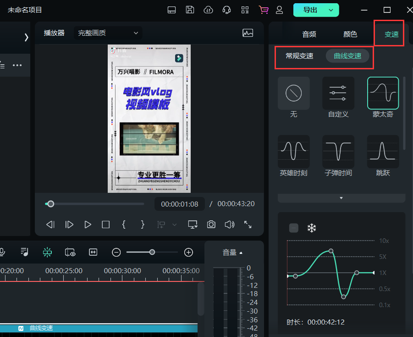The width and height of the screenshot is (413, 337).
Task: Open the cloud upload icon
Action: point(208,10)
